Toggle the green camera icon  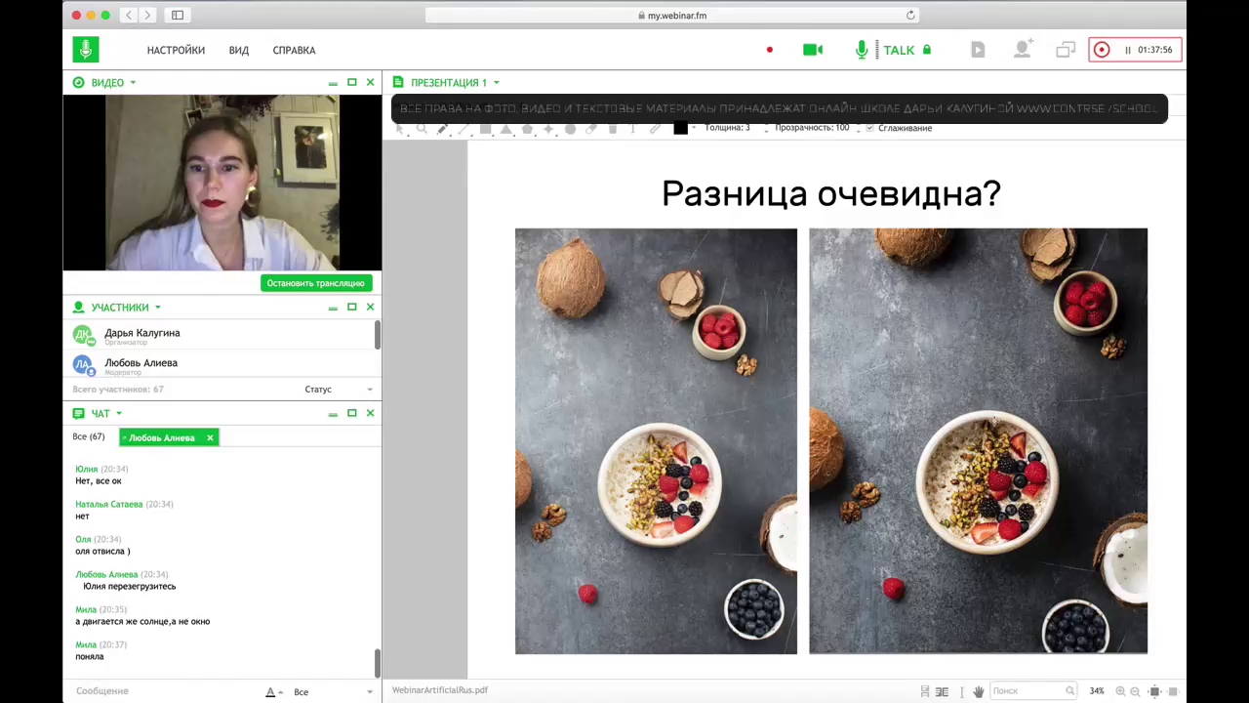(x=813, y=50)
